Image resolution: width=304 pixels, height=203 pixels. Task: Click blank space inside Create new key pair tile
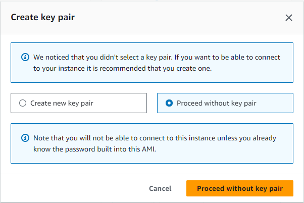(x=120, y=103)
